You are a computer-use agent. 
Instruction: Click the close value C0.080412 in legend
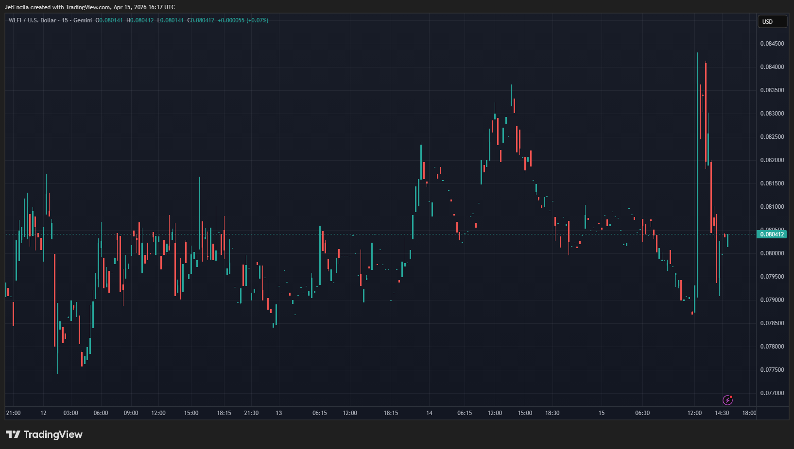[x=201, y=20]
